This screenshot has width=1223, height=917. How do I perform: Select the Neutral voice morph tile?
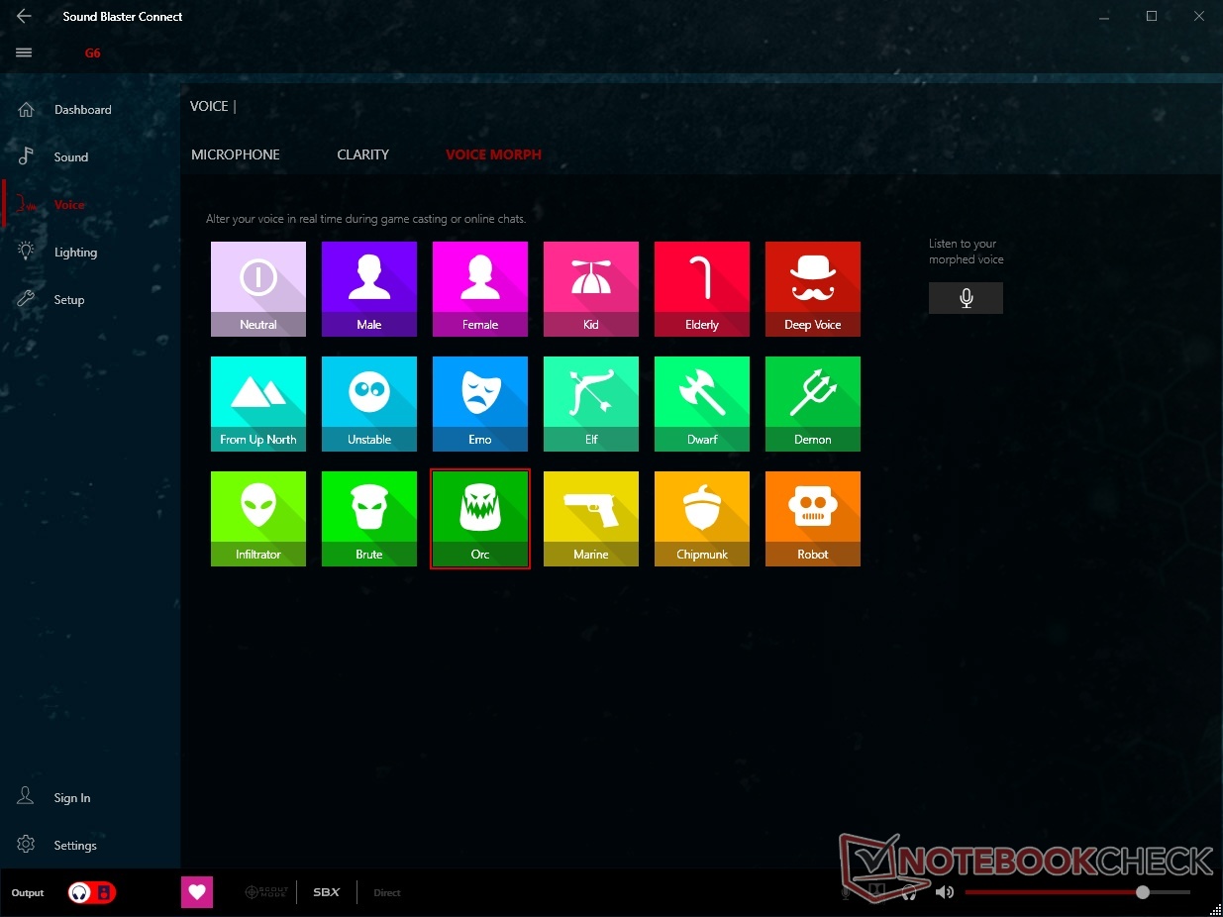258,289
